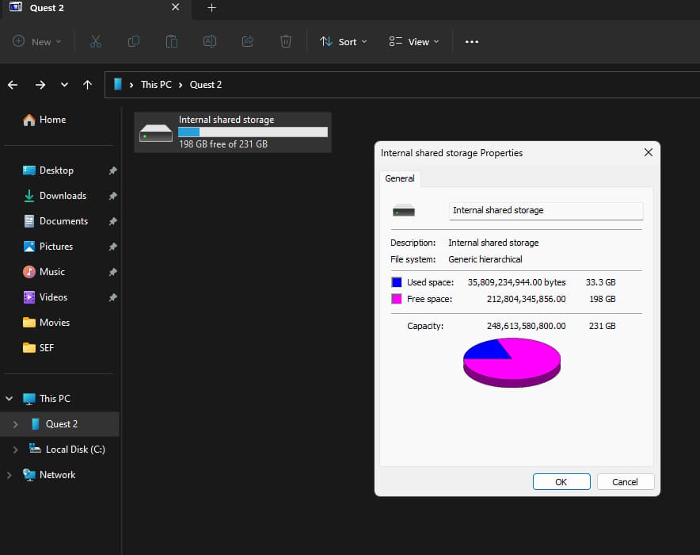Click the Share icon in toolbar
Screen dimensions: 700x555
click(248, 41)
